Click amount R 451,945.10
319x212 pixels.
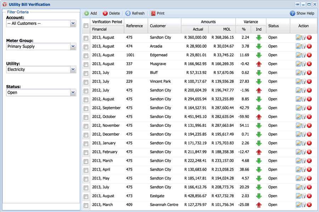point(195,117)
